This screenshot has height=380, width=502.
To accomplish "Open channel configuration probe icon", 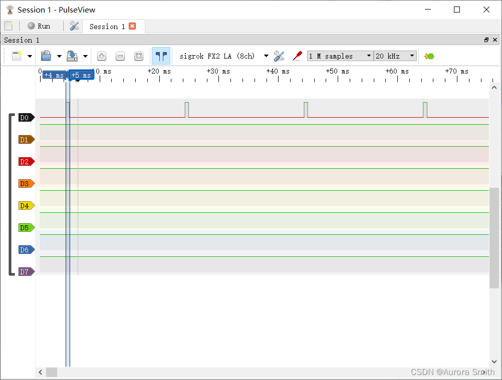I will click(x=298, y=56).
